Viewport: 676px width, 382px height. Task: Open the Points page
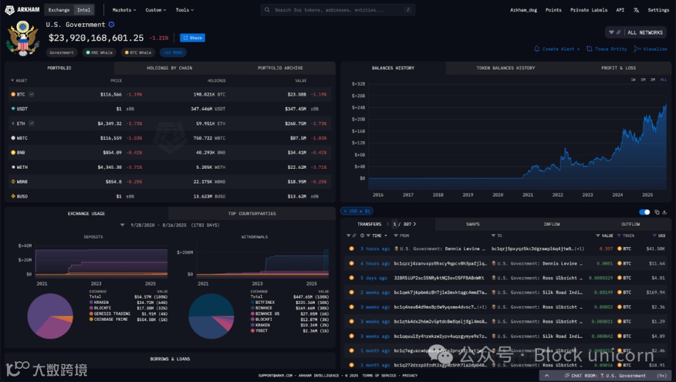coord(553,10)
